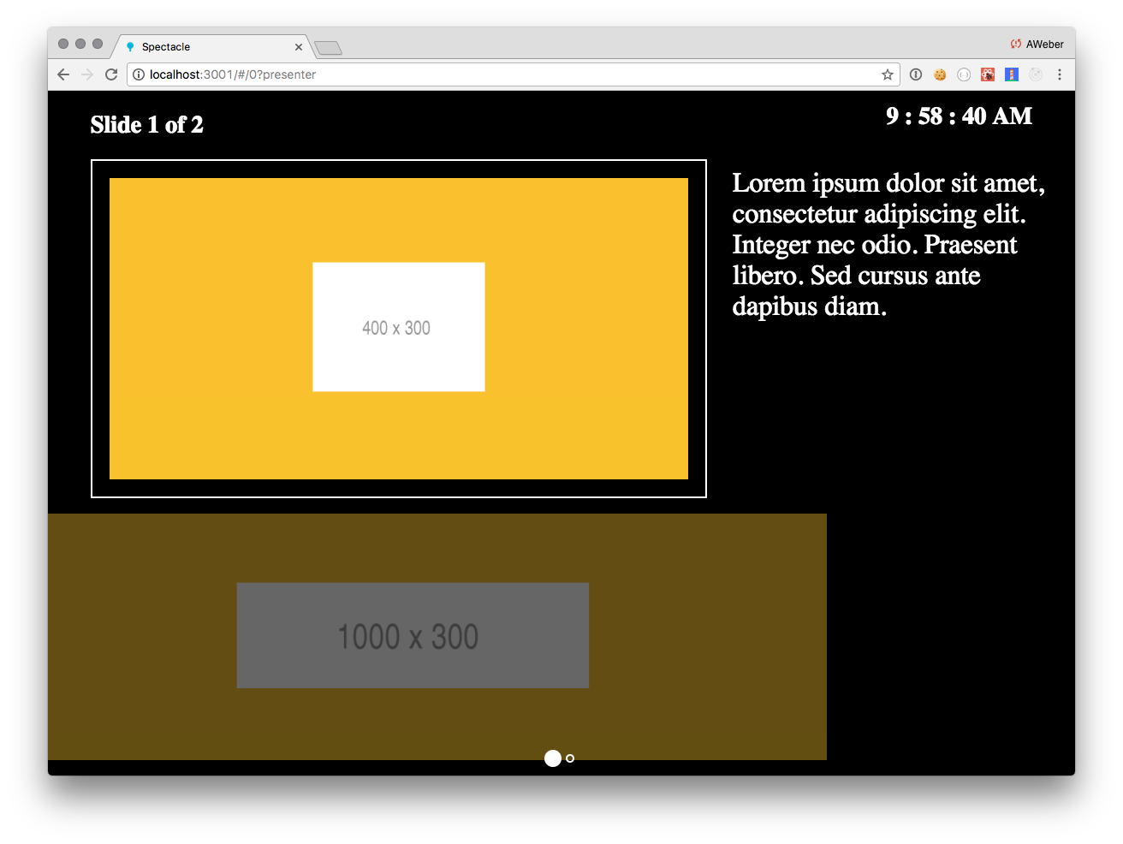The height and width of the screenshot is (844, 1123).
Task: Select the Spectacle browser tab
Action: point(212,47)
